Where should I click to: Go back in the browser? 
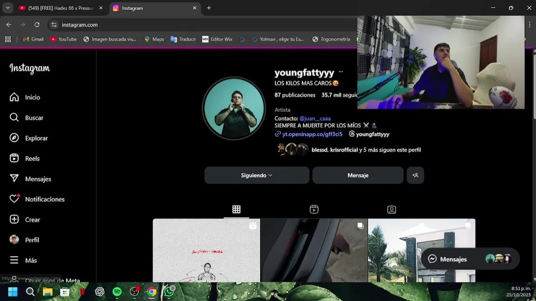(x=9, y=25)
